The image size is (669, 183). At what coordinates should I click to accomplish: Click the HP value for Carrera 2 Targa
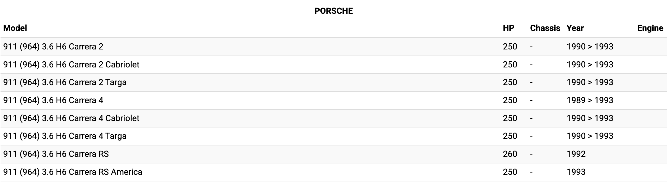pyautogui.click(x=510, y=83)
